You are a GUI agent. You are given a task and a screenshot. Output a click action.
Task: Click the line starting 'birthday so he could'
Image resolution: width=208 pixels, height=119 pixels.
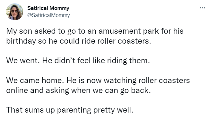pyautogui.click(x=79, y=41)
